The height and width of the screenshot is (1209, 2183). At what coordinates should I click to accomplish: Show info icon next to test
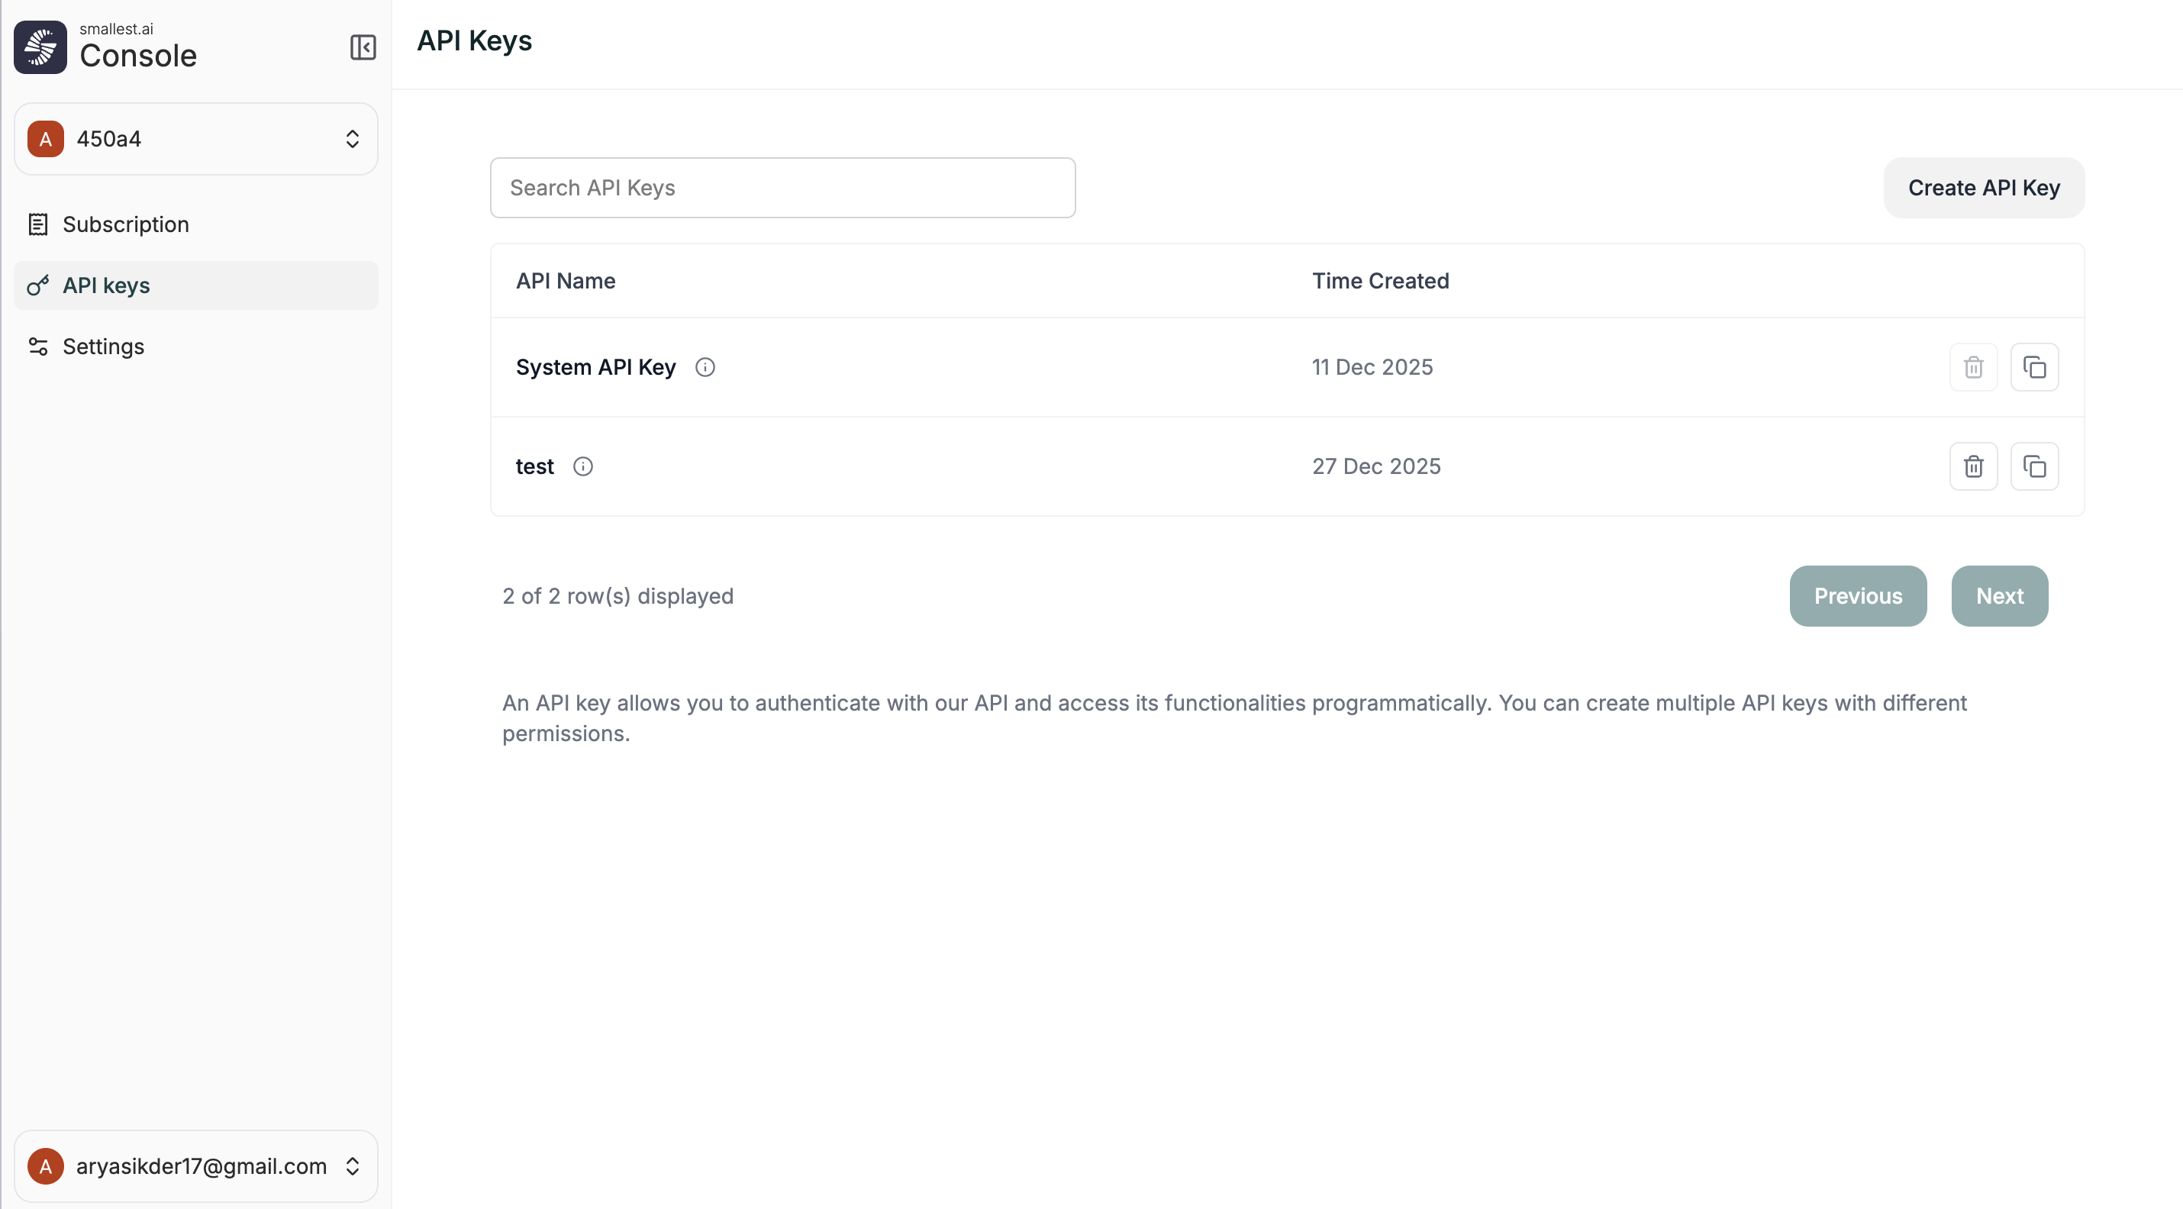pyautogui.click(x=582, y=466)
